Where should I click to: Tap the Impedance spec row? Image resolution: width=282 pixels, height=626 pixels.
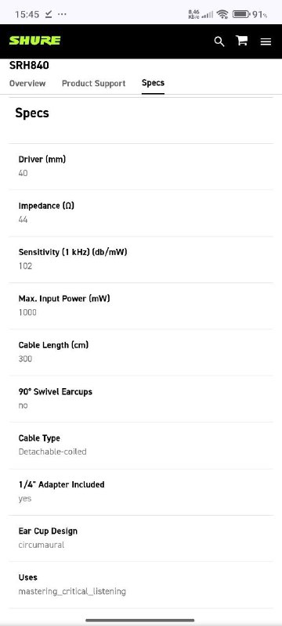[x=141, y=213]
